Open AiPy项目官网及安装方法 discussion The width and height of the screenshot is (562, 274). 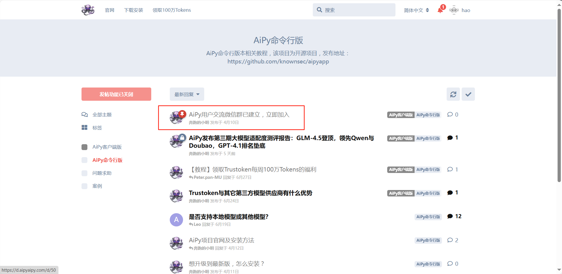coord(222,240)
